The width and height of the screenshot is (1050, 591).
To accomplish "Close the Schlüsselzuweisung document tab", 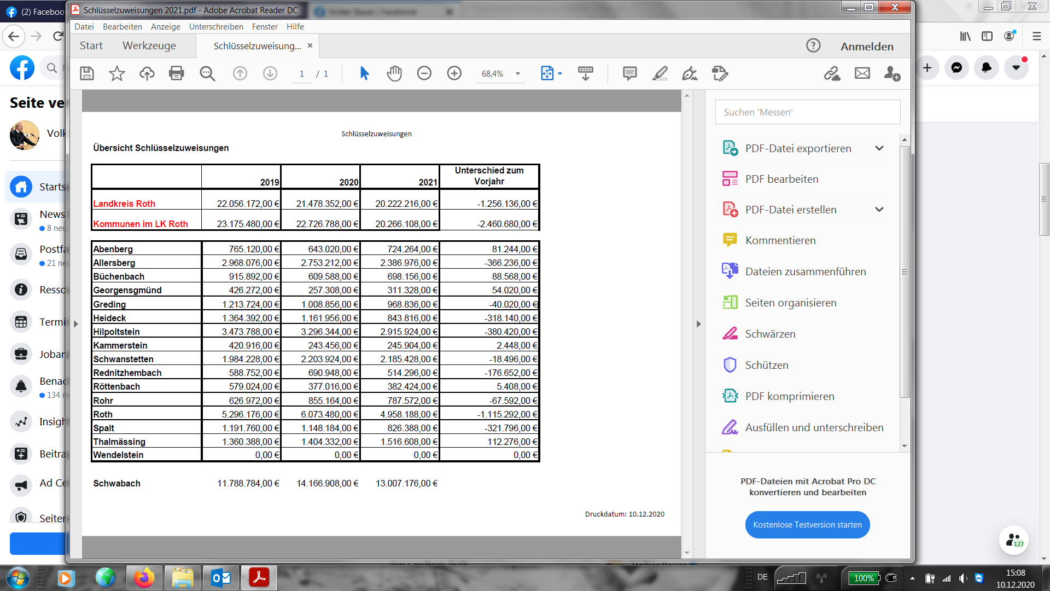I will point(310,45).
